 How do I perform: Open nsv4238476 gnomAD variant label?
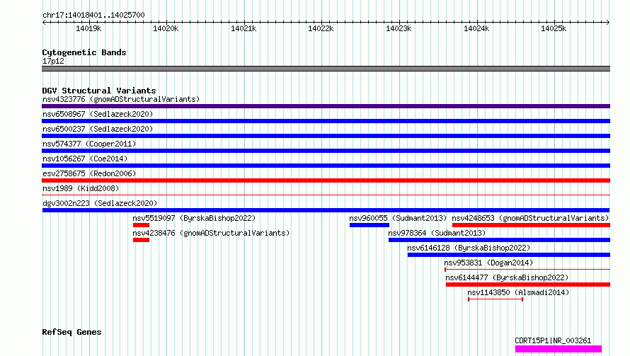[211, 233]
